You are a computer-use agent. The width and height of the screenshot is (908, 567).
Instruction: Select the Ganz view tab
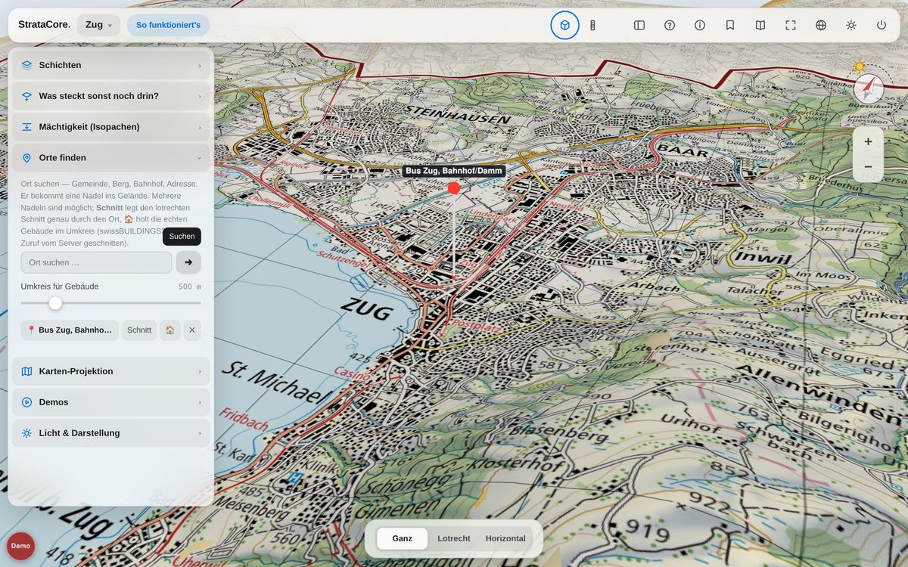(403, 538)
